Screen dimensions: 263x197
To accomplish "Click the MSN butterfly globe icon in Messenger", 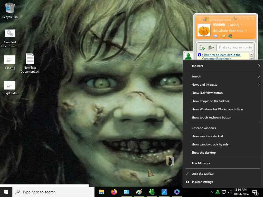I will pyautogui.click(x=230, y=36).
